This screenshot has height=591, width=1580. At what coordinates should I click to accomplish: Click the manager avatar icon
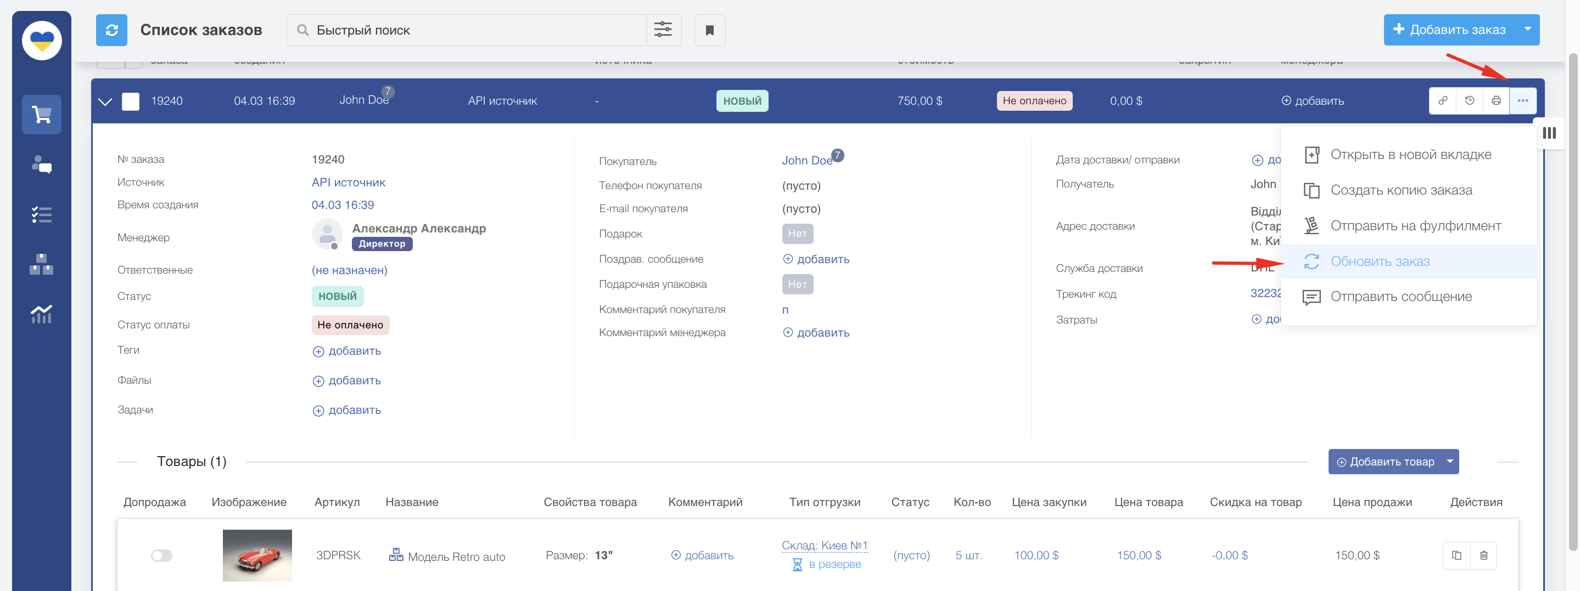327,234
